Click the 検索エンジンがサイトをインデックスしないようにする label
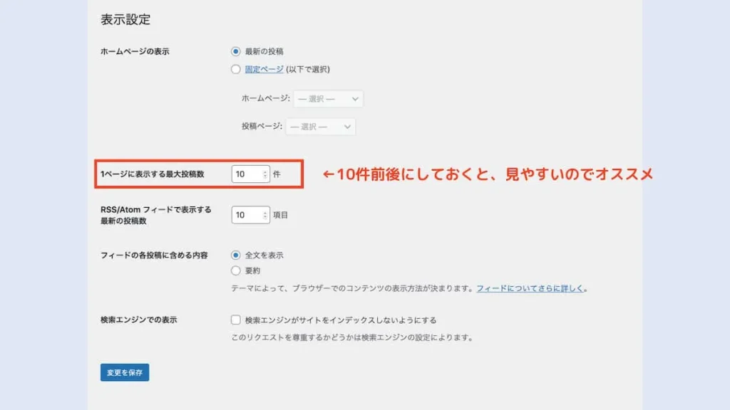Image resolution: width=730 pixels, height=410 pixels. coord(341,320)
